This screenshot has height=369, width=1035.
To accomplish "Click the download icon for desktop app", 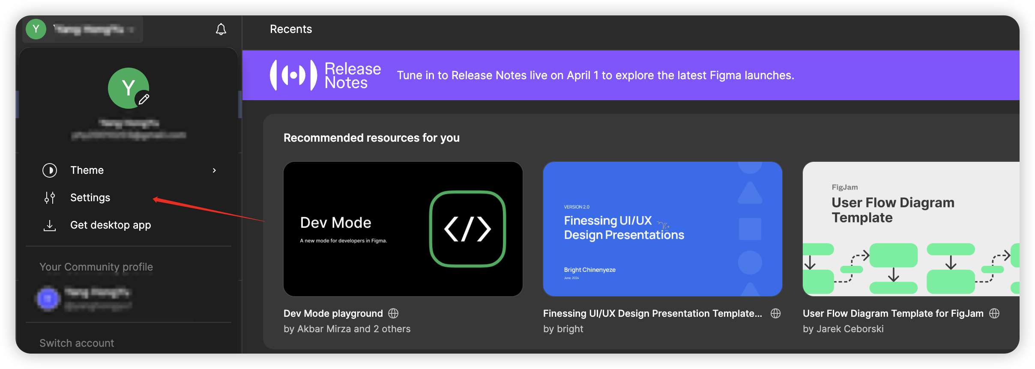I will coord(50,225).
